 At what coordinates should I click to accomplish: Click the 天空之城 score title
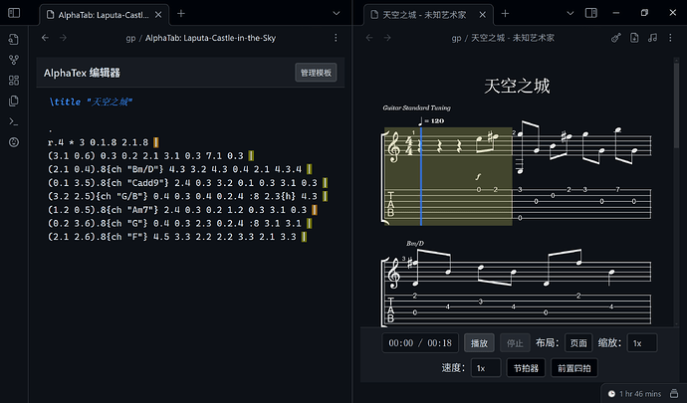(x=517, y=86)
